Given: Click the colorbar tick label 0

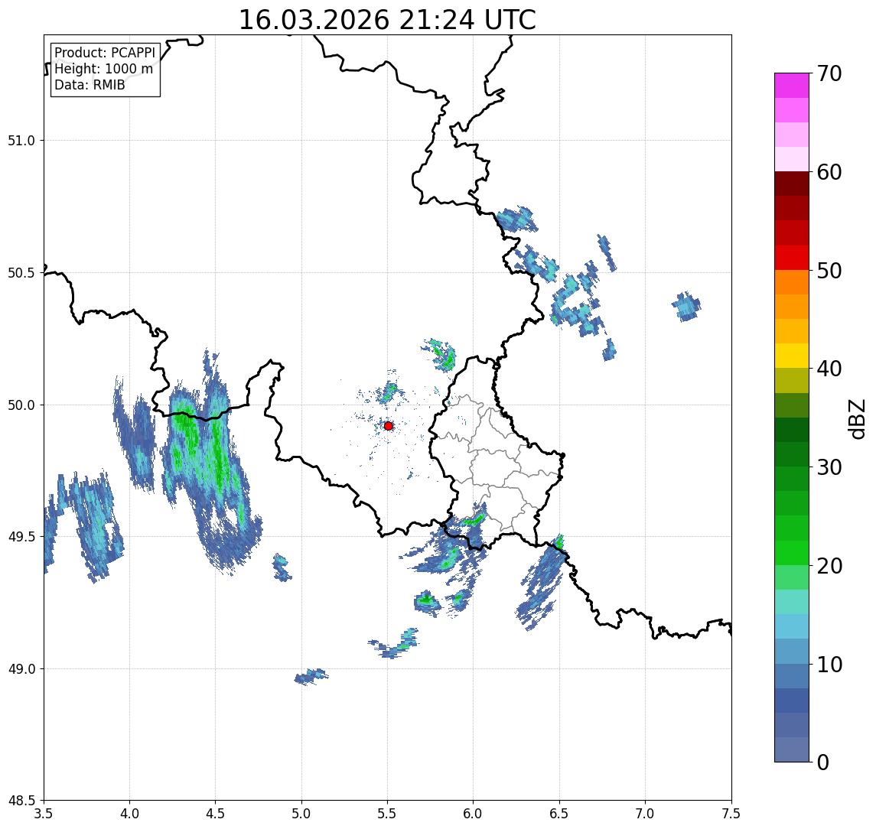Looking at the screenshot, I should [x=823, y=762].
